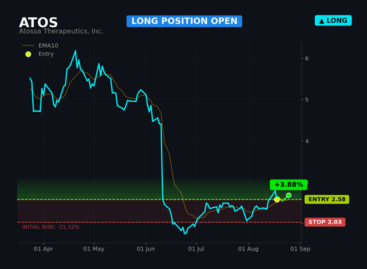Click the 01 Jul axis label
367x269 pixels.
pos(196,249)
